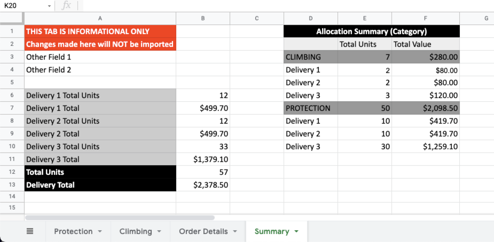Select the Allocation Summary (Category) title cell

[371, 31]
